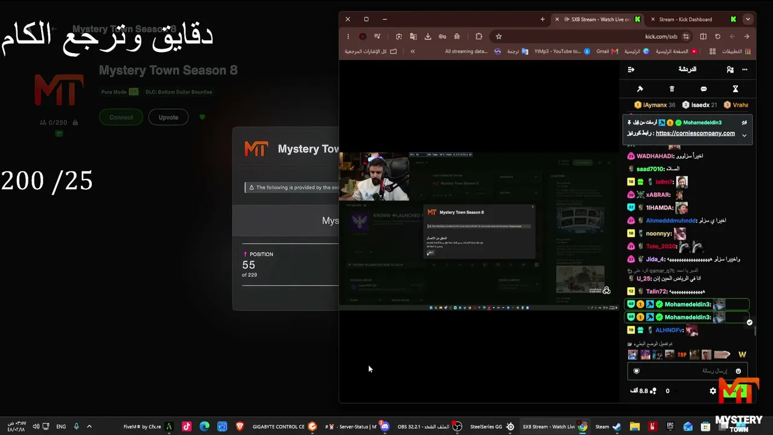
Task: Click the gold W emote in quick emotes
Action: 742,355
